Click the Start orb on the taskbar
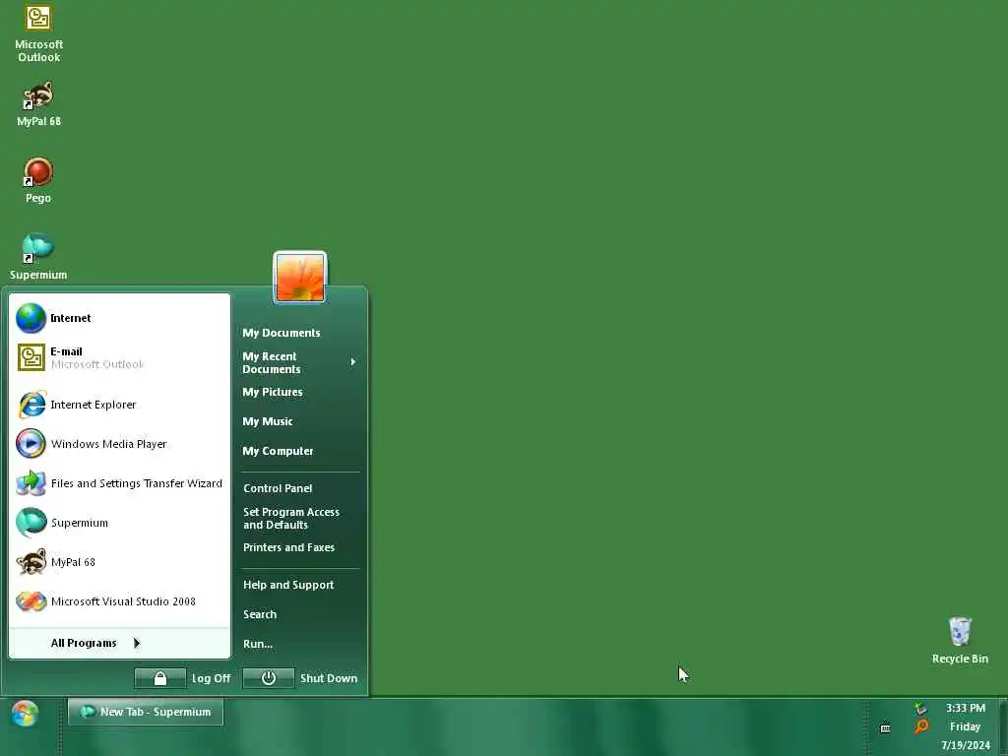This screenshot has height=756, width=1008. (x=25, y=713)
